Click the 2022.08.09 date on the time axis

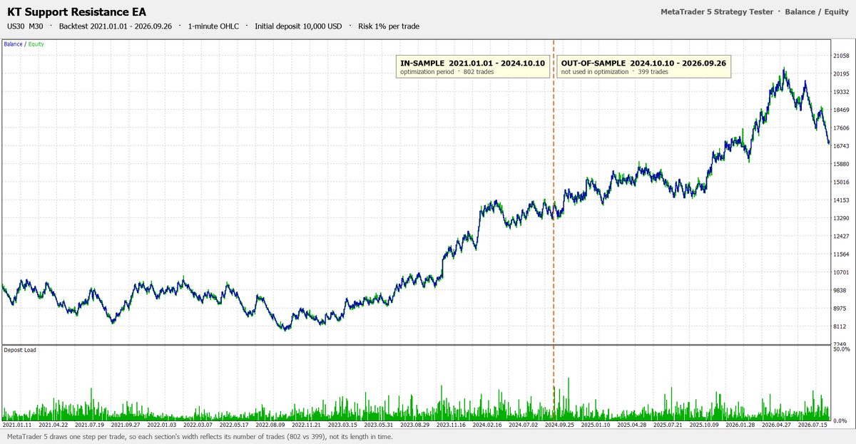point(271,425)
